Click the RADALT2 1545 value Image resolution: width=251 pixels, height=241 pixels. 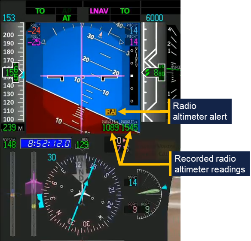click(x=129, y=128)
